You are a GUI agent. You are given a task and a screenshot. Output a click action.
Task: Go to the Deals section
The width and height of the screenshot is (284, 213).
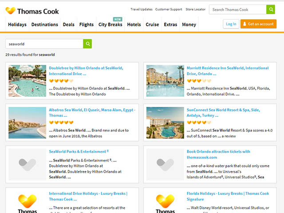coord(69,24)
